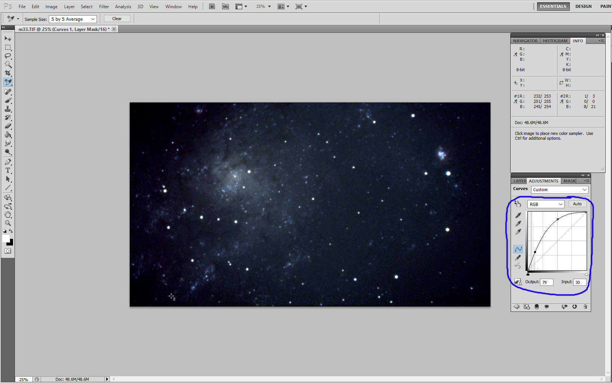The image size is (612, 383).
Task: Select the 3D Orbit camera tool
Action: click(x=8, y=206)
